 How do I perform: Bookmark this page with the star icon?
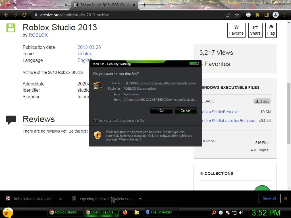(x=237, y=15)
